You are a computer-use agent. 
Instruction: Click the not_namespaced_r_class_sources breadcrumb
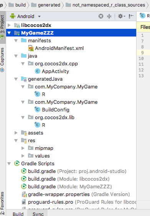(x=105, y=5)
